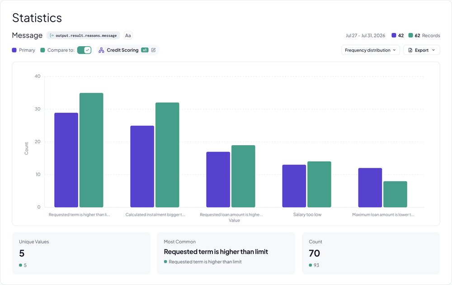
Task: Open the Export dropdown menu
Action: click(421, 50)
